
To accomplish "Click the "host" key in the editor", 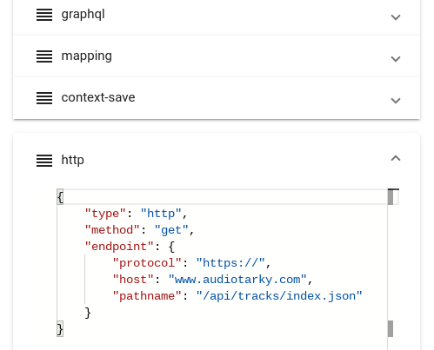I will (133, 280).
